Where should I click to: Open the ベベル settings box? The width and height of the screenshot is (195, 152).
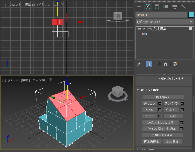point(160,110)
